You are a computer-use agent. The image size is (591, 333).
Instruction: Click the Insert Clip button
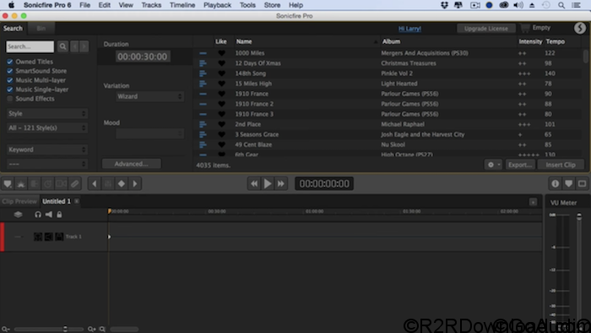(x=561, y=164)
